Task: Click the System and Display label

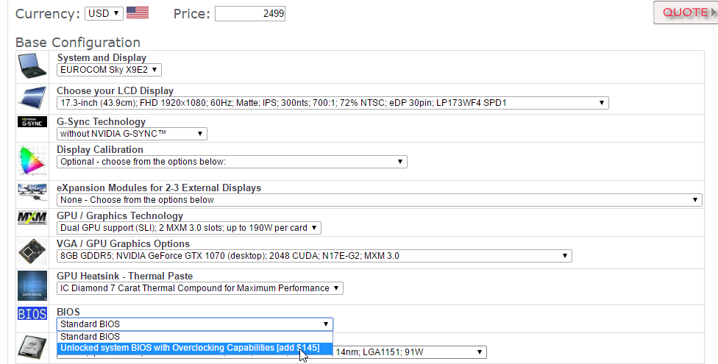Action: [x=102, y=57]
